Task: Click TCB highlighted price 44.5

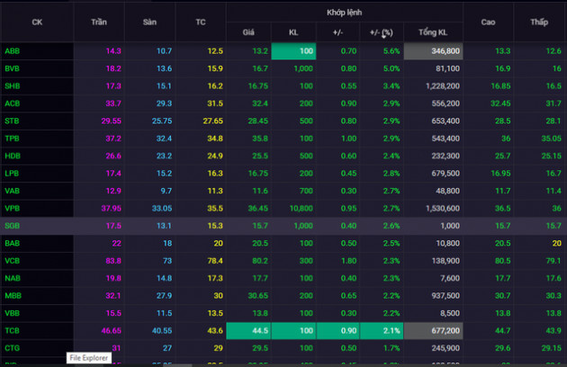Action: click(248, 330)
